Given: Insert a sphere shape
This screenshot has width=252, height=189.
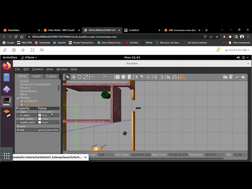Looking at the screenshot, I should coord(123,77).
